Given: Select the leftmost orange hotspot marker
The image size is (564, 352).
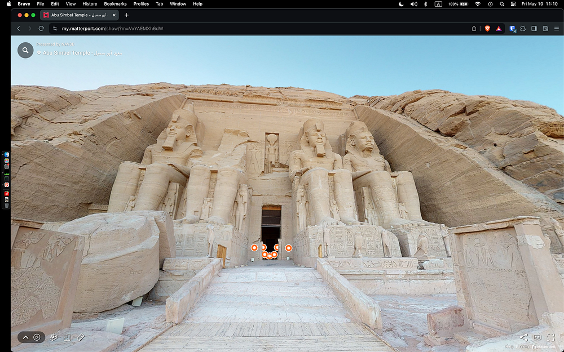Looking at the screenshot, I should click(254, 247).
